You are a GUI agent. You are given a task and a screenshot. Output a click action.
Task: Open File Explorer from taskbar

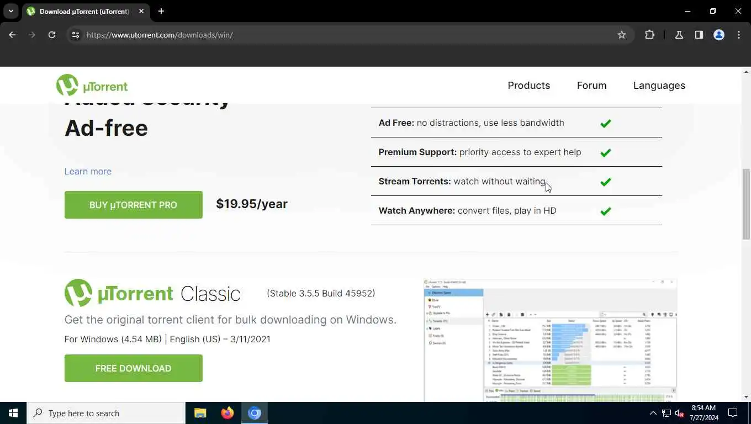tap(200, 413)
